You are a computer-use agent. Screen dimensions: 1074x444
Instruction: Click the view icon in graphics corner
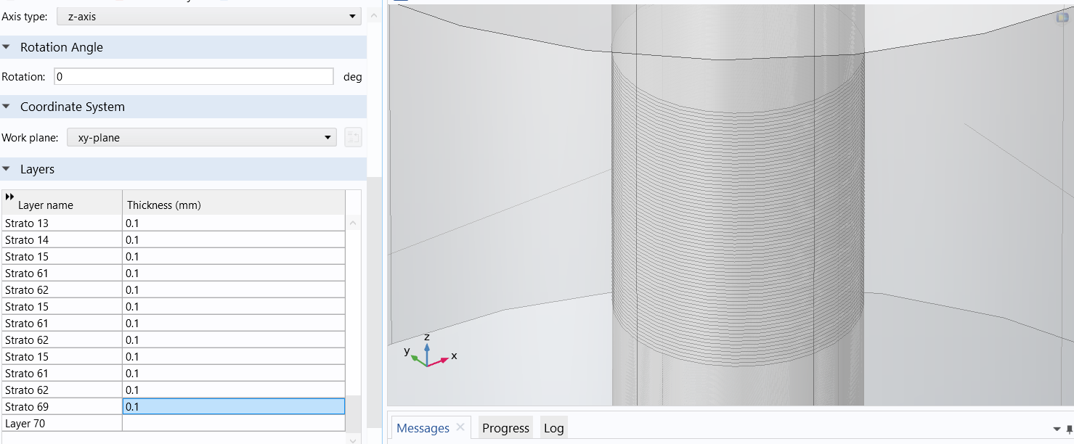point(1062,17)
